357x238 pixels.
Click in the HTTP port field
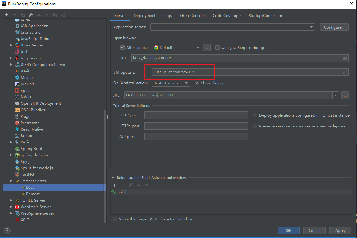click(x=196, y=115)
